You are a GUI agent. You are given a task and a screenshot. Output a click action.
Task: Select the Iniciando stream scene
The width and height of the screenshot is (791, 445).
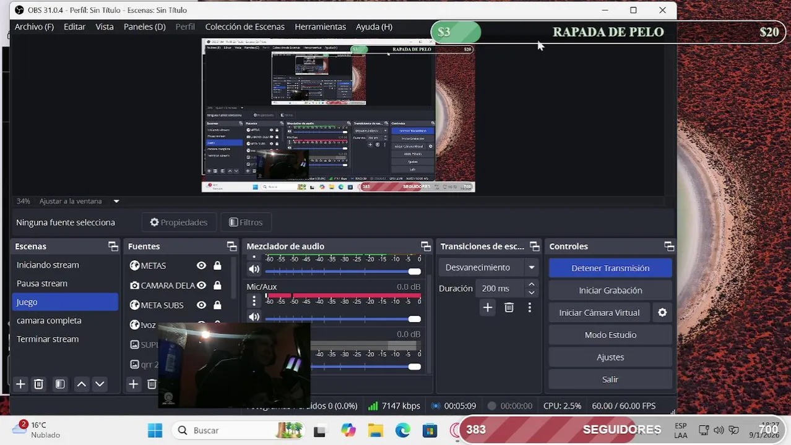[65, 265]
